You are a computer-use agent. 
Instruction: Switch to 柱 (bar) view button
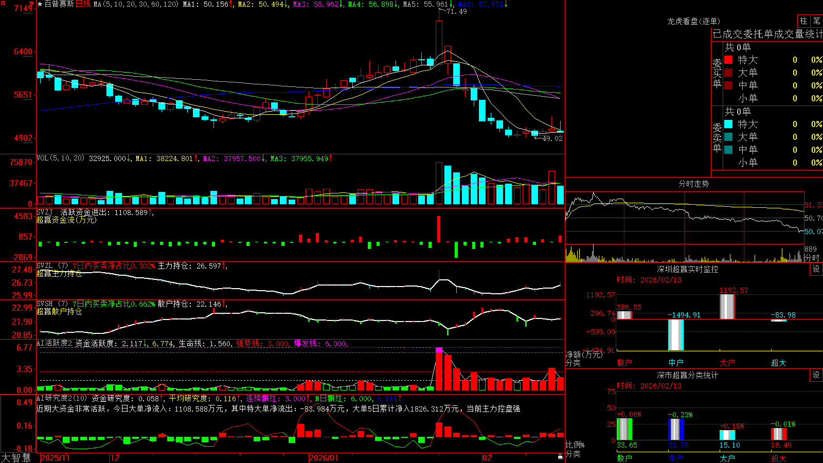pyautogui.click(x=803, y=21)
